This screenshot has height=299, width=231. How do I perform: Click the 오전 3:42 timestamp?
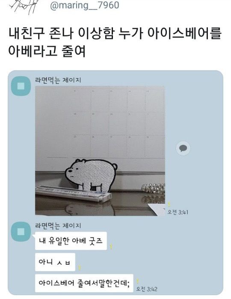[x=146, y=289]
